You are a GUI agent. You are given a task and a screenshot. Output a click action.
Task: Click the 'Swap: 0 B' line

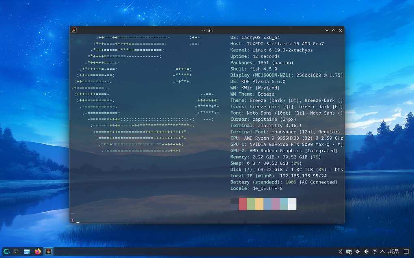coord(266,163)
